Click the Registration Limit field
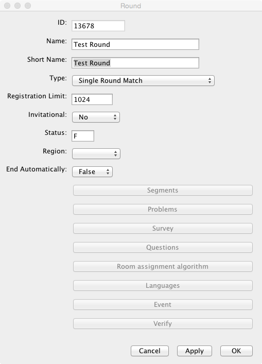The height and width of the screenshot is (364, 262). pos(92,99)
